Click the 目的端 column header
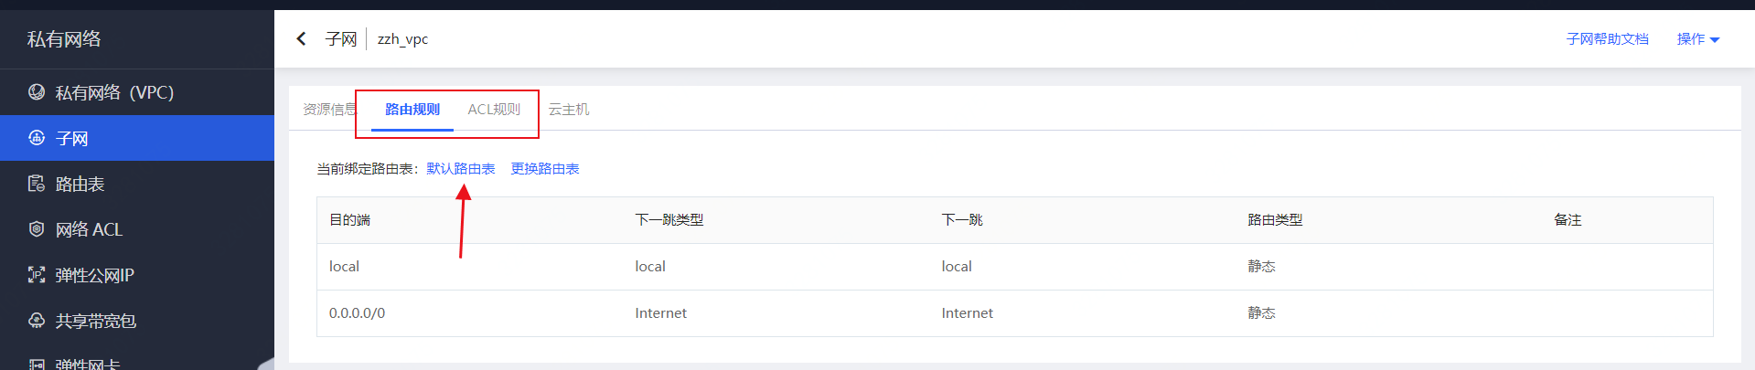 pyautogui.click(x=349, y=220)
